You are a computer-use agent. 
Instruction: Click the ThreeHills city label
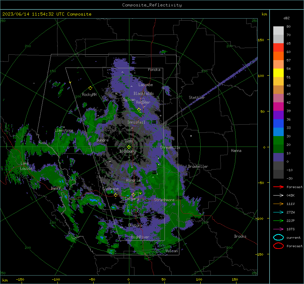pos(170,148)
